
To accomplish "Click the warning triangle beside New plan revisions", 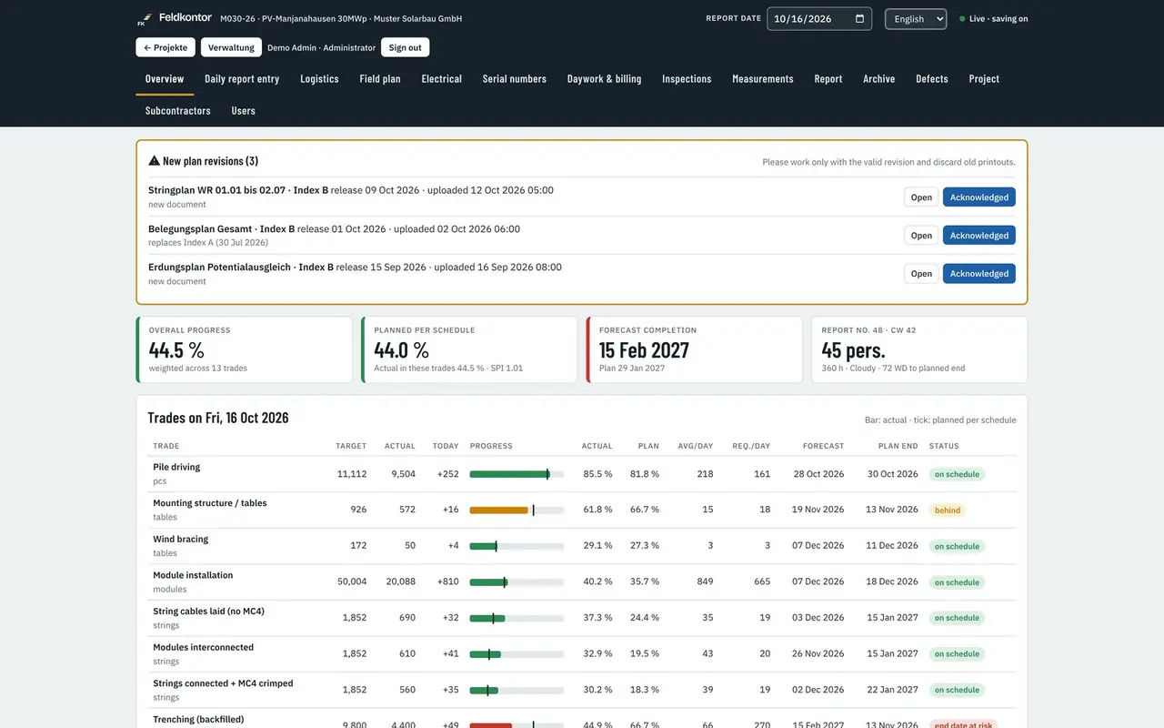I will [154, 161].
